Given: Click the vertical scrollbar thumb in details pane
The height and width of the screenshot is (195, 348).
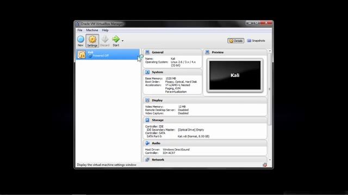Looking at the screenshot, I should click(x=270, y=89).
